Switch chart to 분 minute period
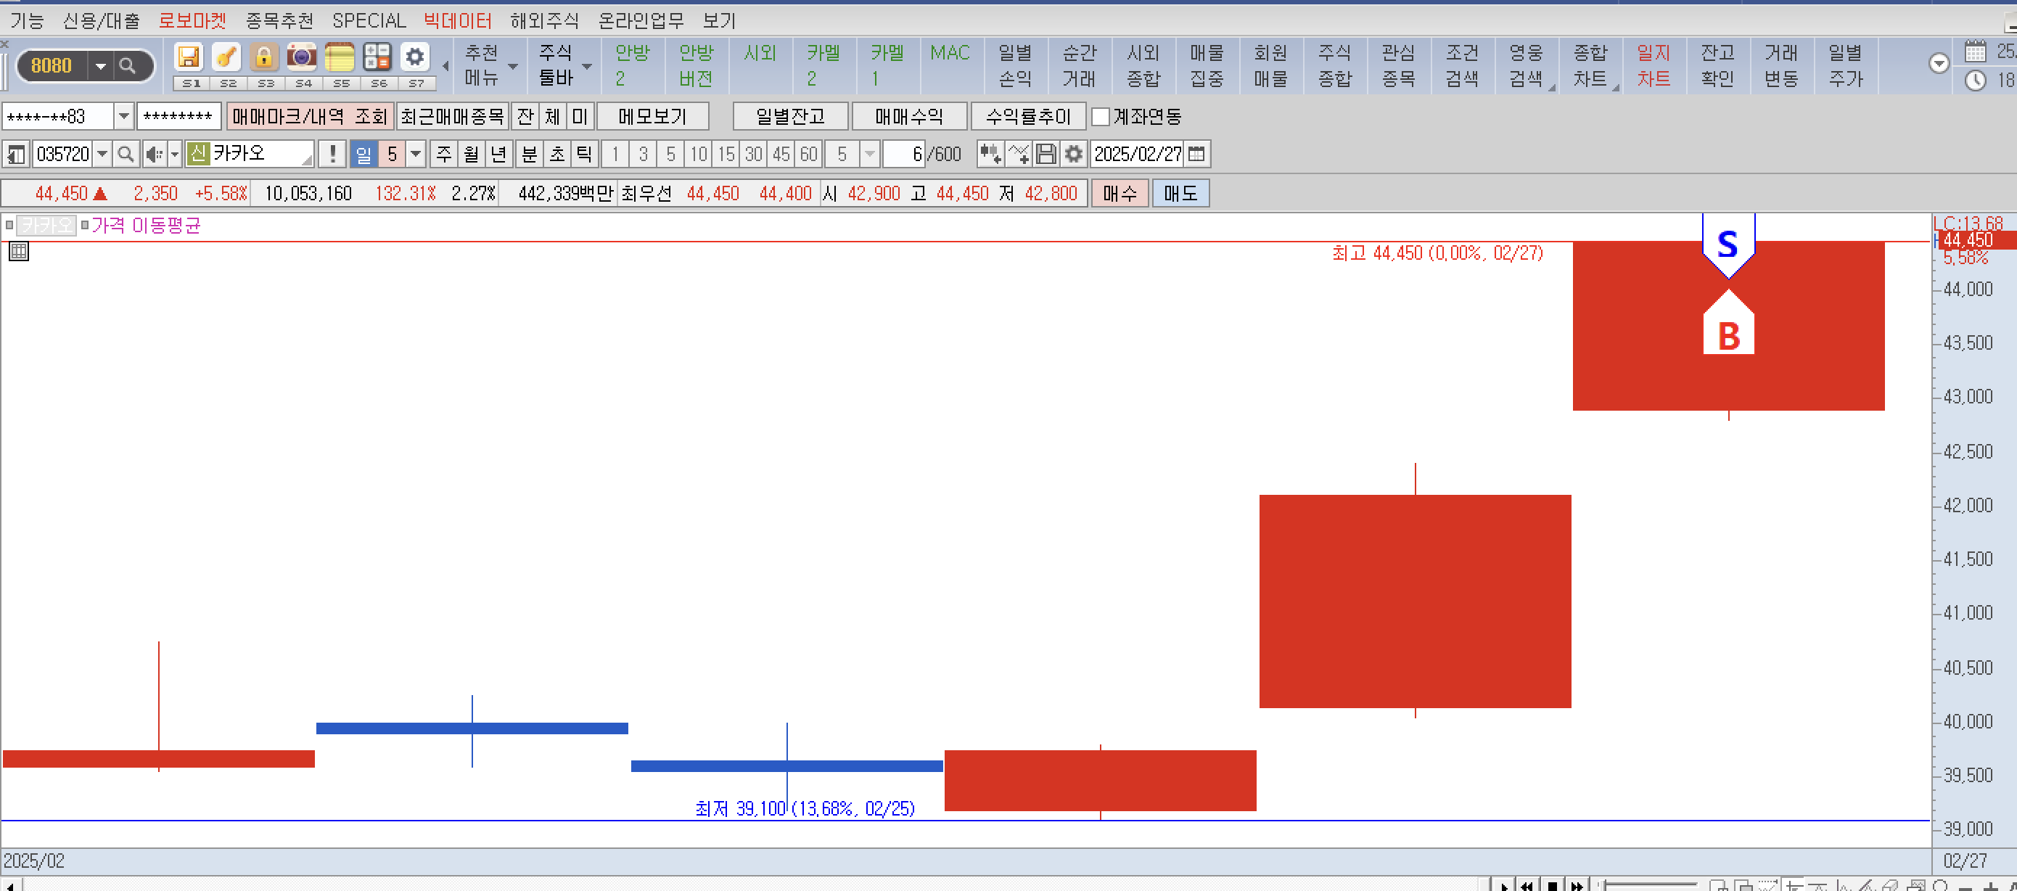The image size is (2017, 891). [530, 155]
